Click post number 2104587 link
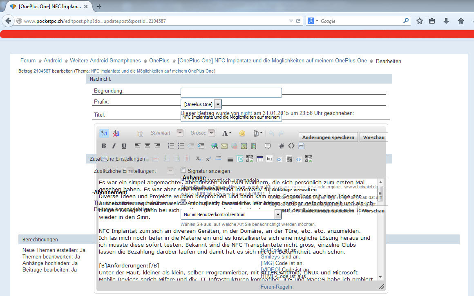 [42, 71]
